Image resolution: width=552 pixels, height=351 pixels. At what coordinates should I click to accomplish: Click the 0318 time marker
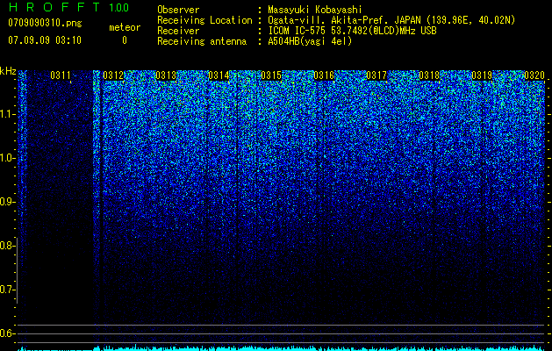(x=429, y=75)
